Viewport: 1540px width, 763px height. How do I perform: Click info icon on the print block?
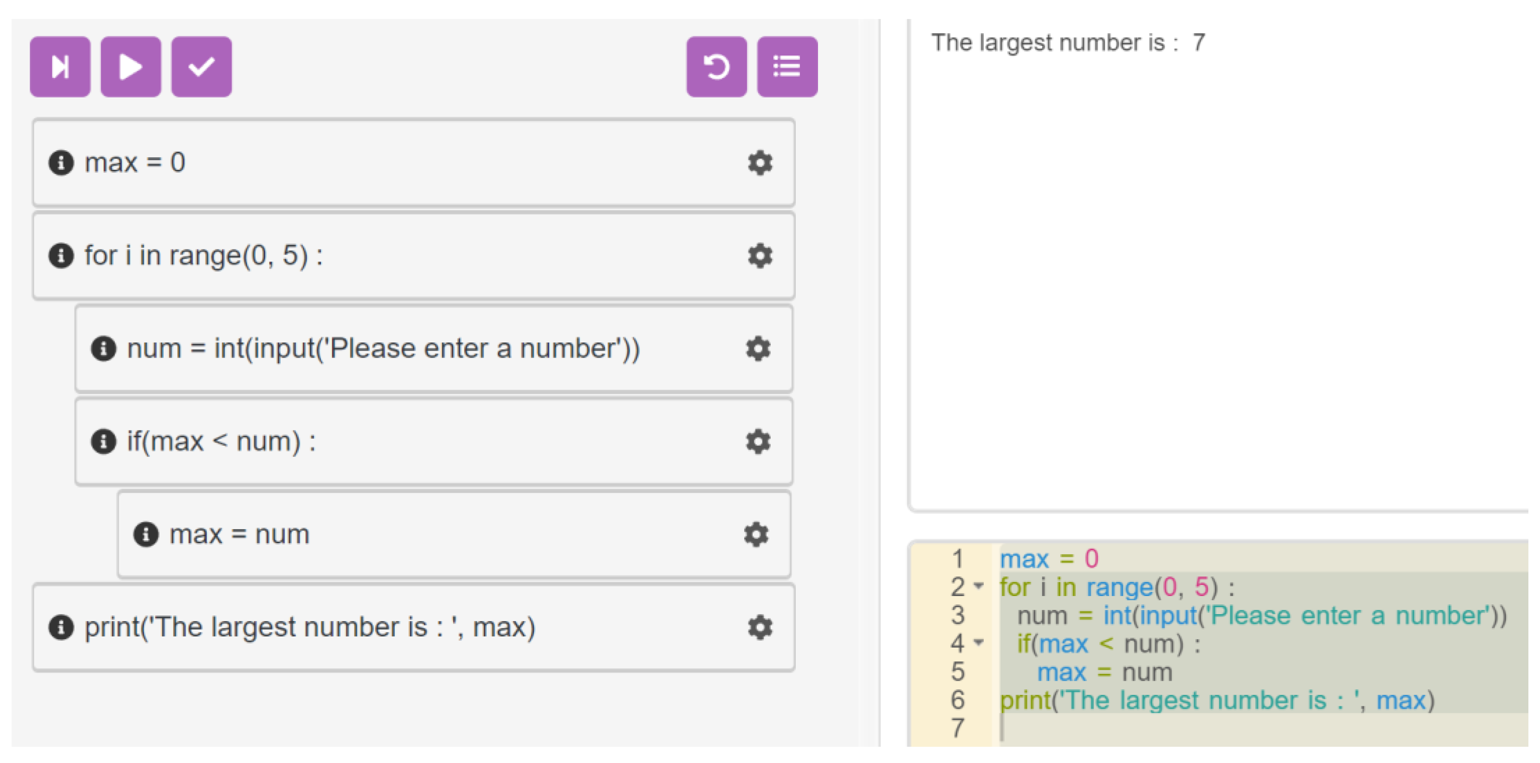coord(61,628)
